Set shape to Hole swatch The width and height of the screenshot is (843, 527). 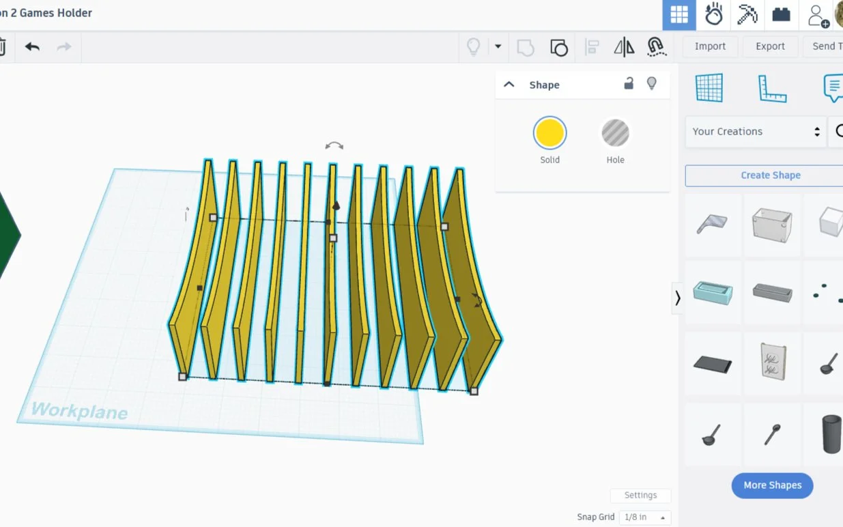(x=615, y=132)
